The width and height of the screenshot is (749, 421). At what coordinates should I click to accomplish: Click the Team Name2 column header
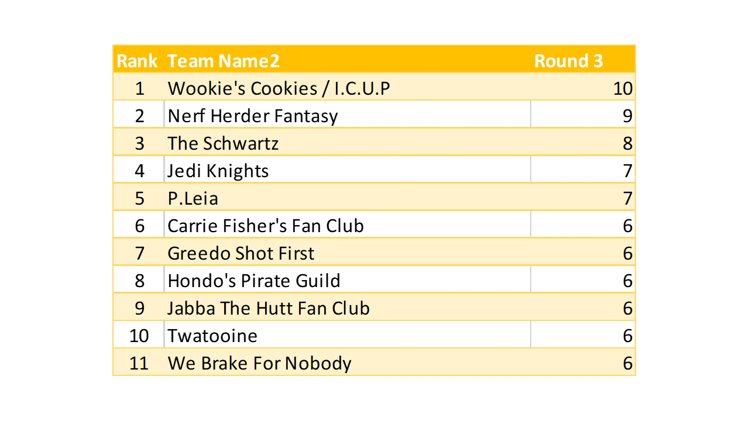click(x=224, y=61)
